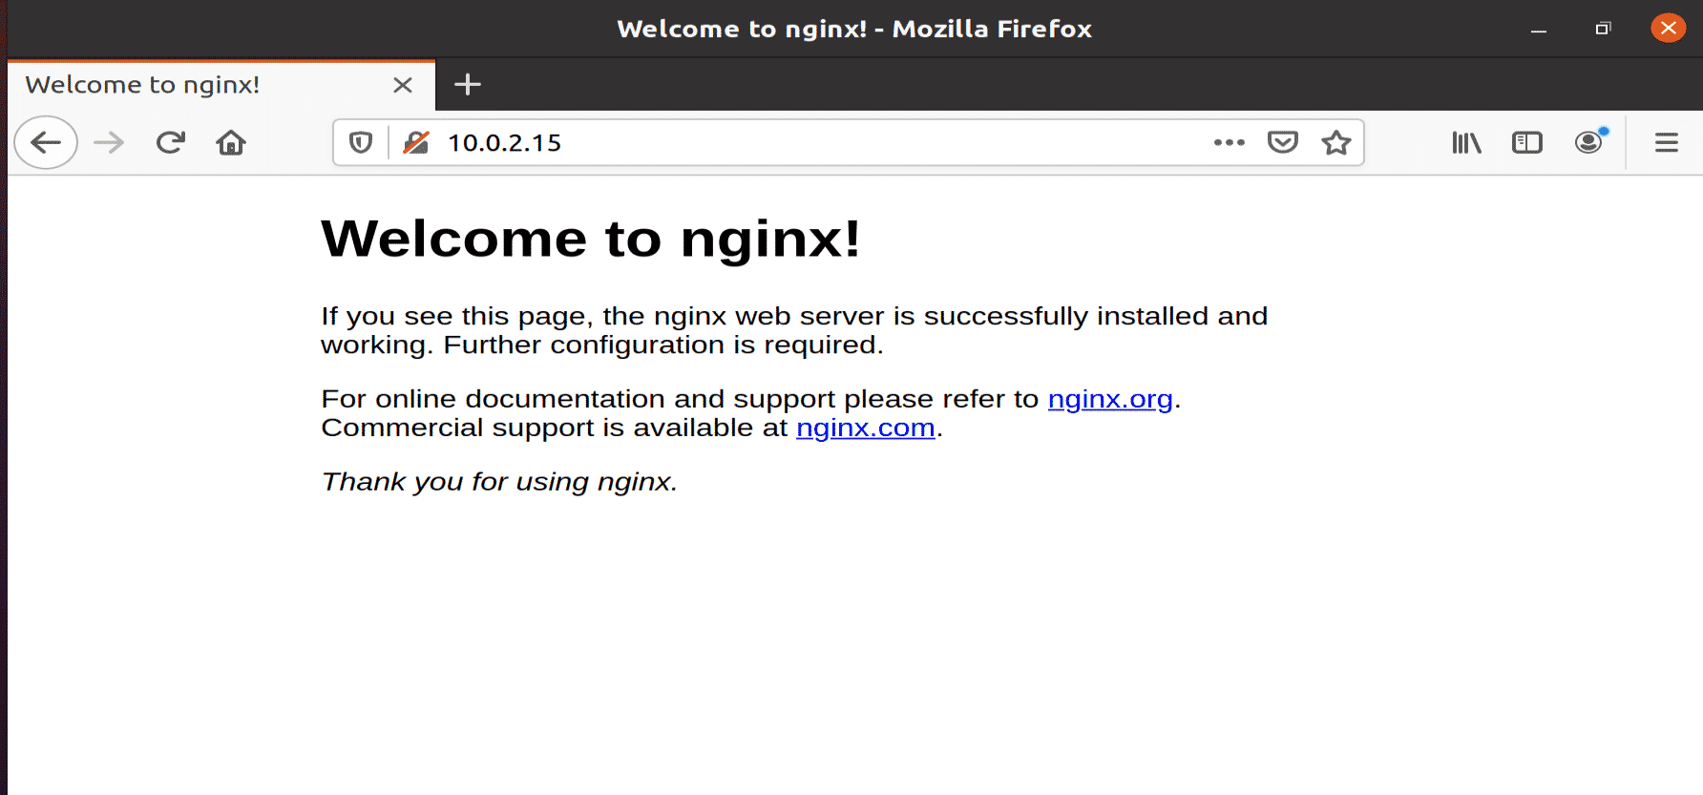
Task: Go back to the previous page
Action: click(46, 143)
